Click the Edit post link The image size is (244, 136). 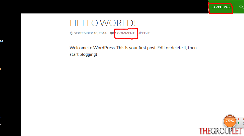pyautogui.click(x=146, y=33)
